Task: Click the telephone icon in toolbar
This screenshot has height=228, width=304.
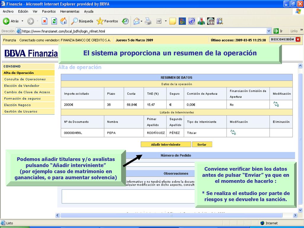Action: point(210,21)
